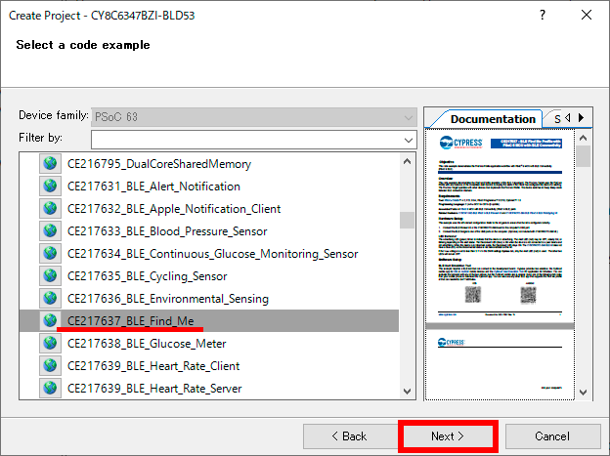Open the Filter by dropdown arrow

408,140
